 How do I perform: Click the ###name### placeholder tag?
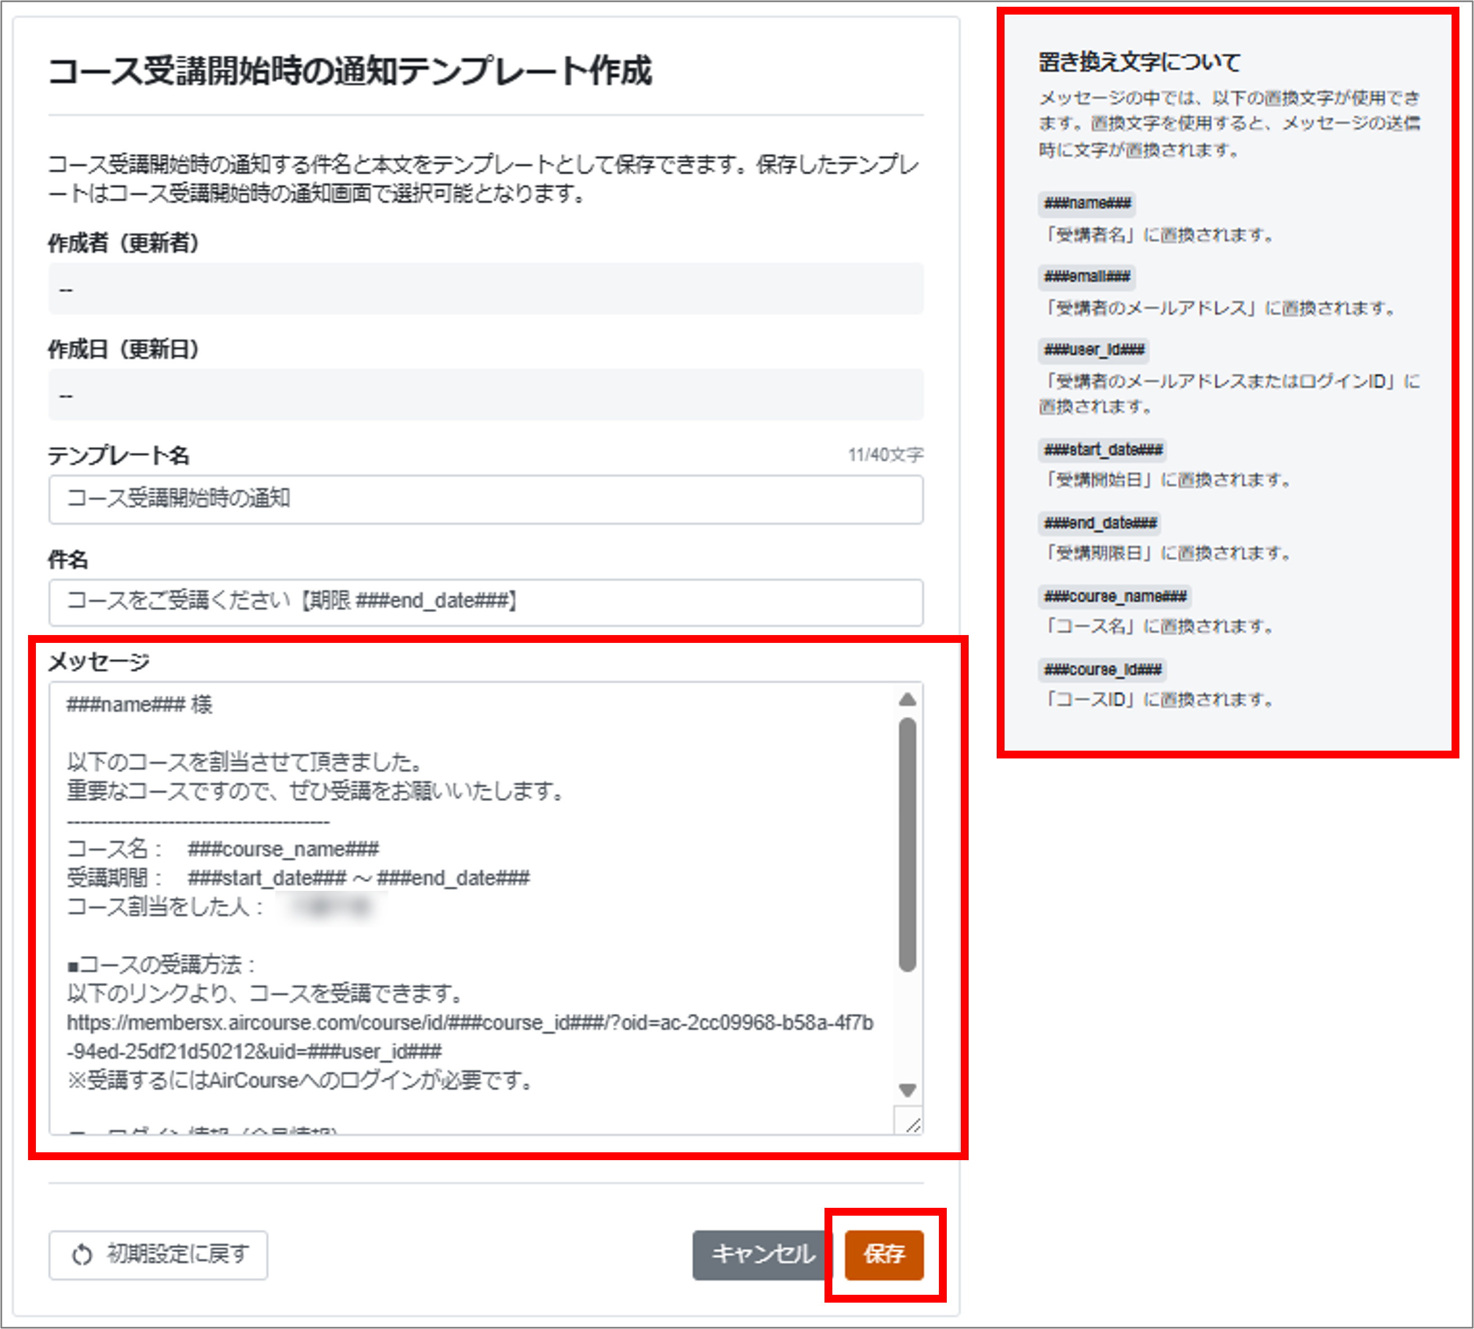coord(1087,203)
